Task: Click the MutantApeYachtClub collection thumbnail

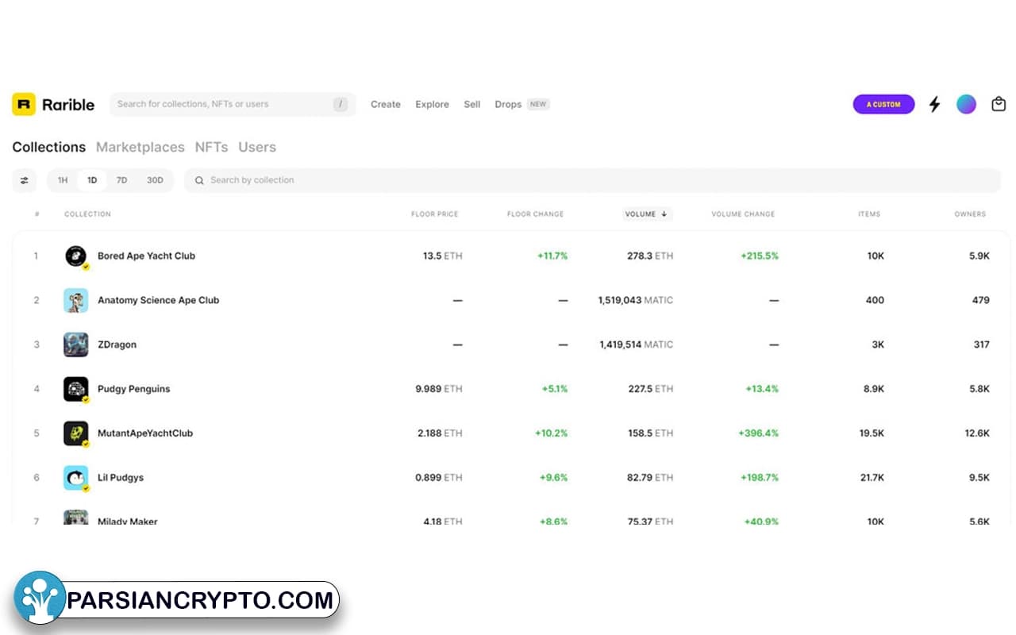Action: 75,433
